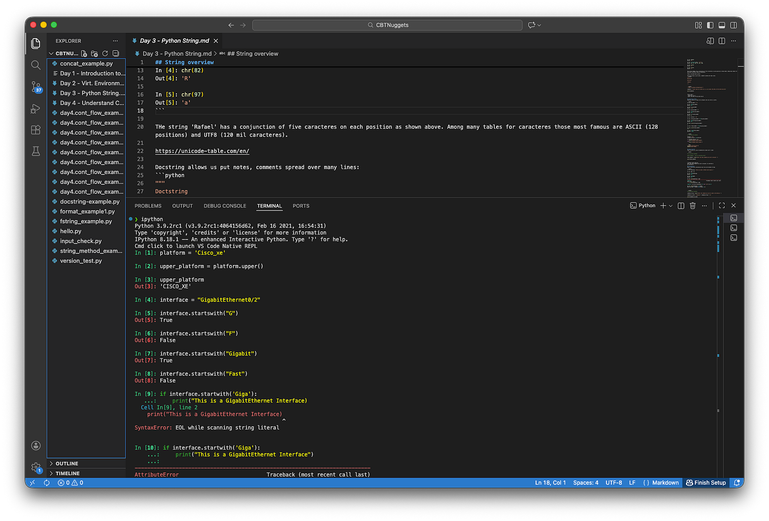
Task: Open the new terminal launch profile dropdown
Action: click(671, 206)
